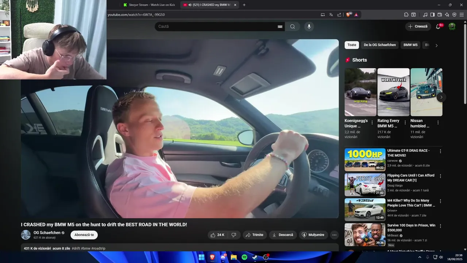Image resolution: width=467 pixels, height=263 pixels.
Task: Open more actions three-dot menu under video
Action: 334,235
